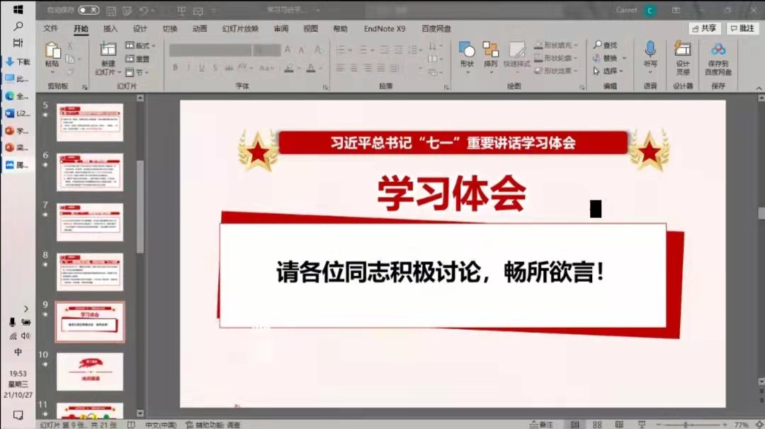Open the 形状 (Shapes) gallery
The height and width of the screenshot is (429, 765).
click(467, 51)
